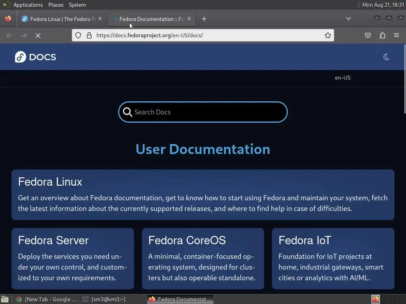Open the Fedora IoT card

[x=333, y=258]
